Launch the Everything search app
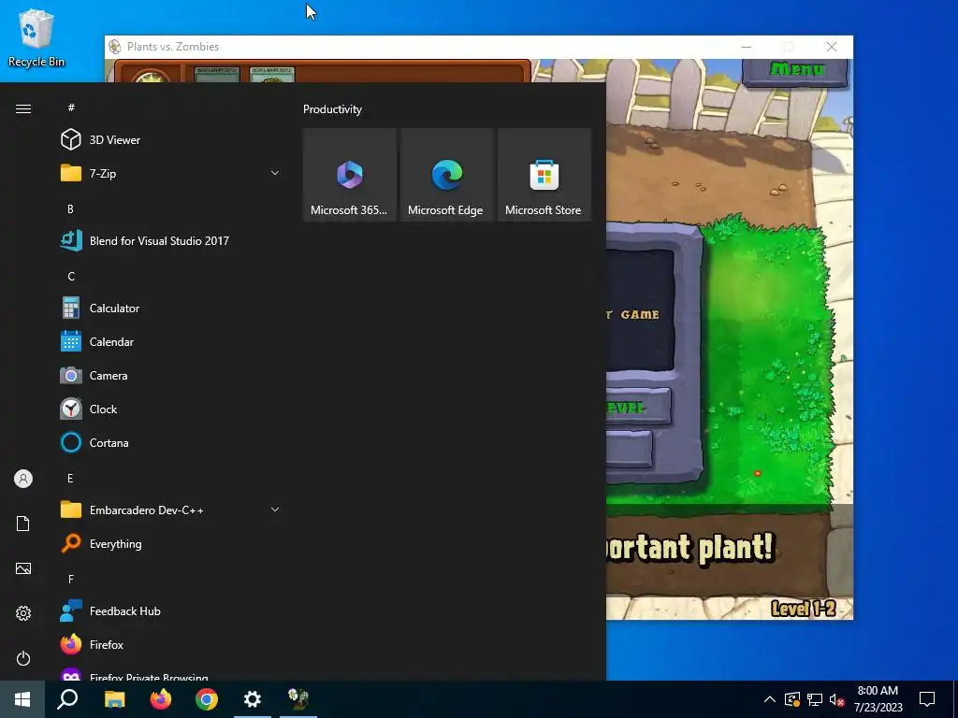The image size is (958, 718). tap(170, 543)
